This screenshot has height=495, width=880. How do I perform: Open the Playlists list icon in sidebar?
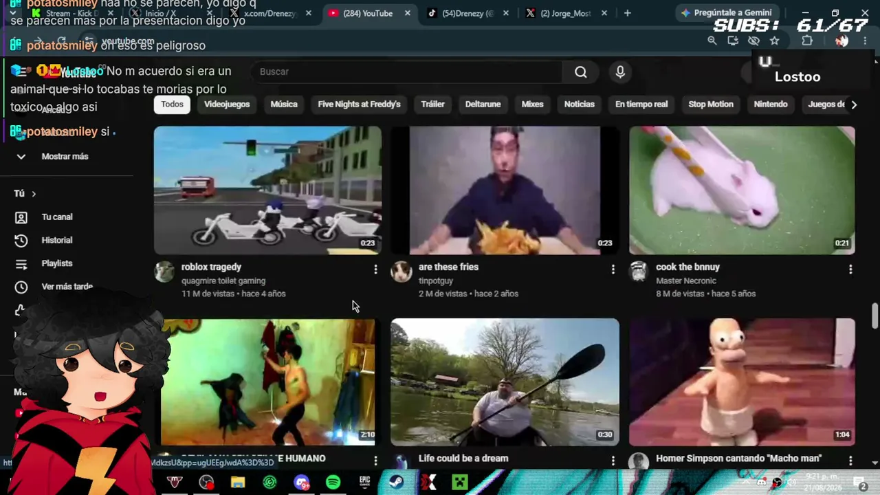tap(21, 264)
